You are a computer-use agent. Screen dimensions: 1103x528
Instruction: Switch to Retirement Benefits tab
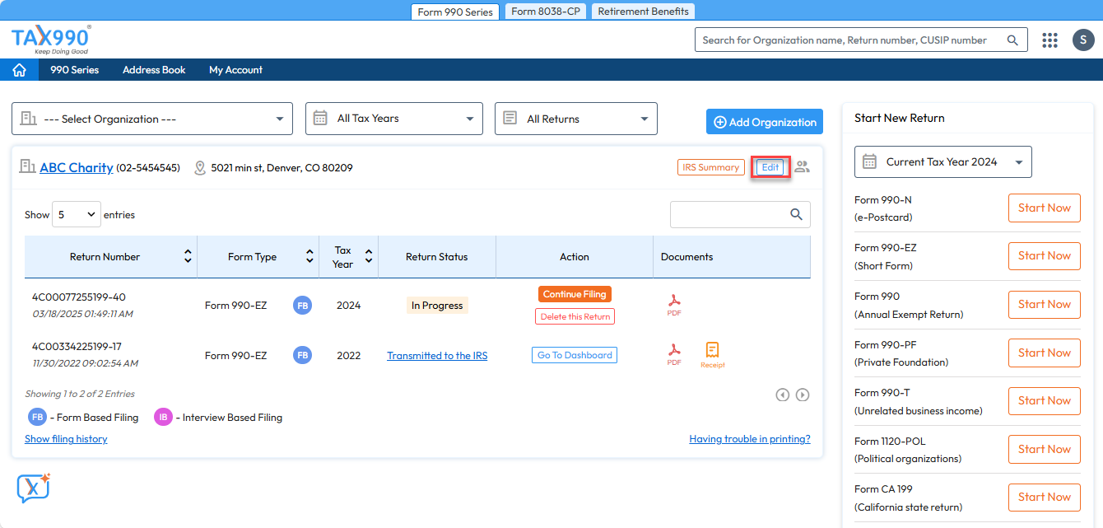(x=644, y=12)
